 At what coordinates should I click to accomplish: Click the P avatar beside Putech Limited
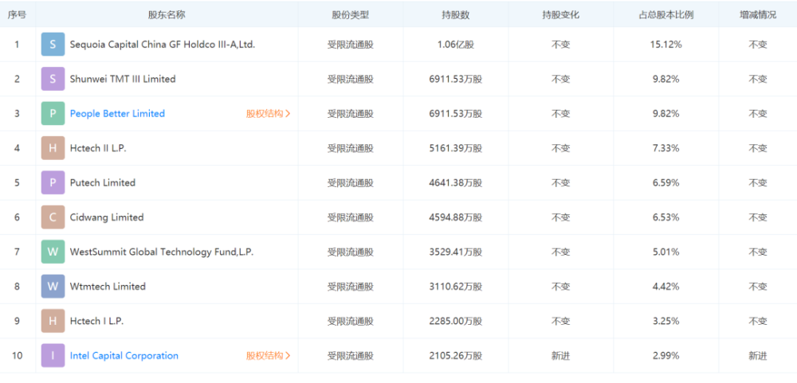pyautogui.click(x=53, y=182)
